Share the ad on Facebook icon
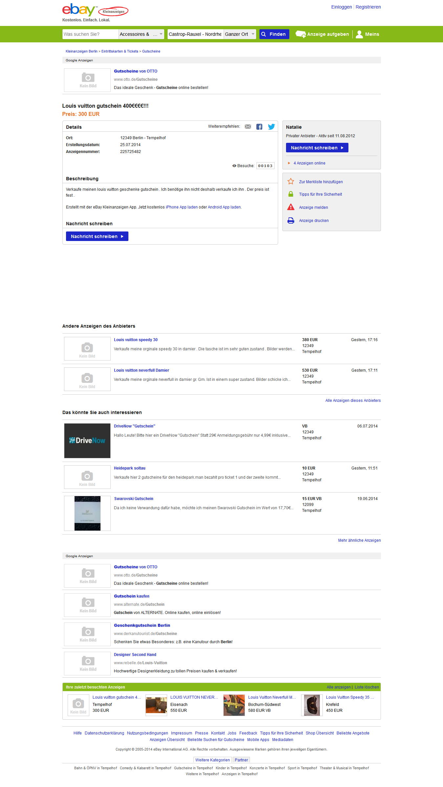Screen dimensions: 443x787 tap(259, 127)
